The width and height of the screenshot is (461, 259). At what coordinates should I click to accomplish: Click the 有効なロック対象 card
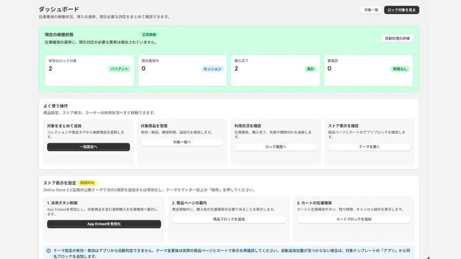click(x=89, y=70)
